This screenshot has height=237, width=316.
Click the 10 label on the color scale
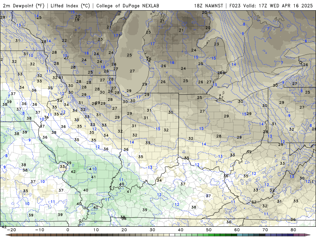point(96,230)
